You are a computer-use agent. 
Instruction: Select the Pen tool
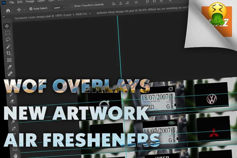tap(13, 129)
